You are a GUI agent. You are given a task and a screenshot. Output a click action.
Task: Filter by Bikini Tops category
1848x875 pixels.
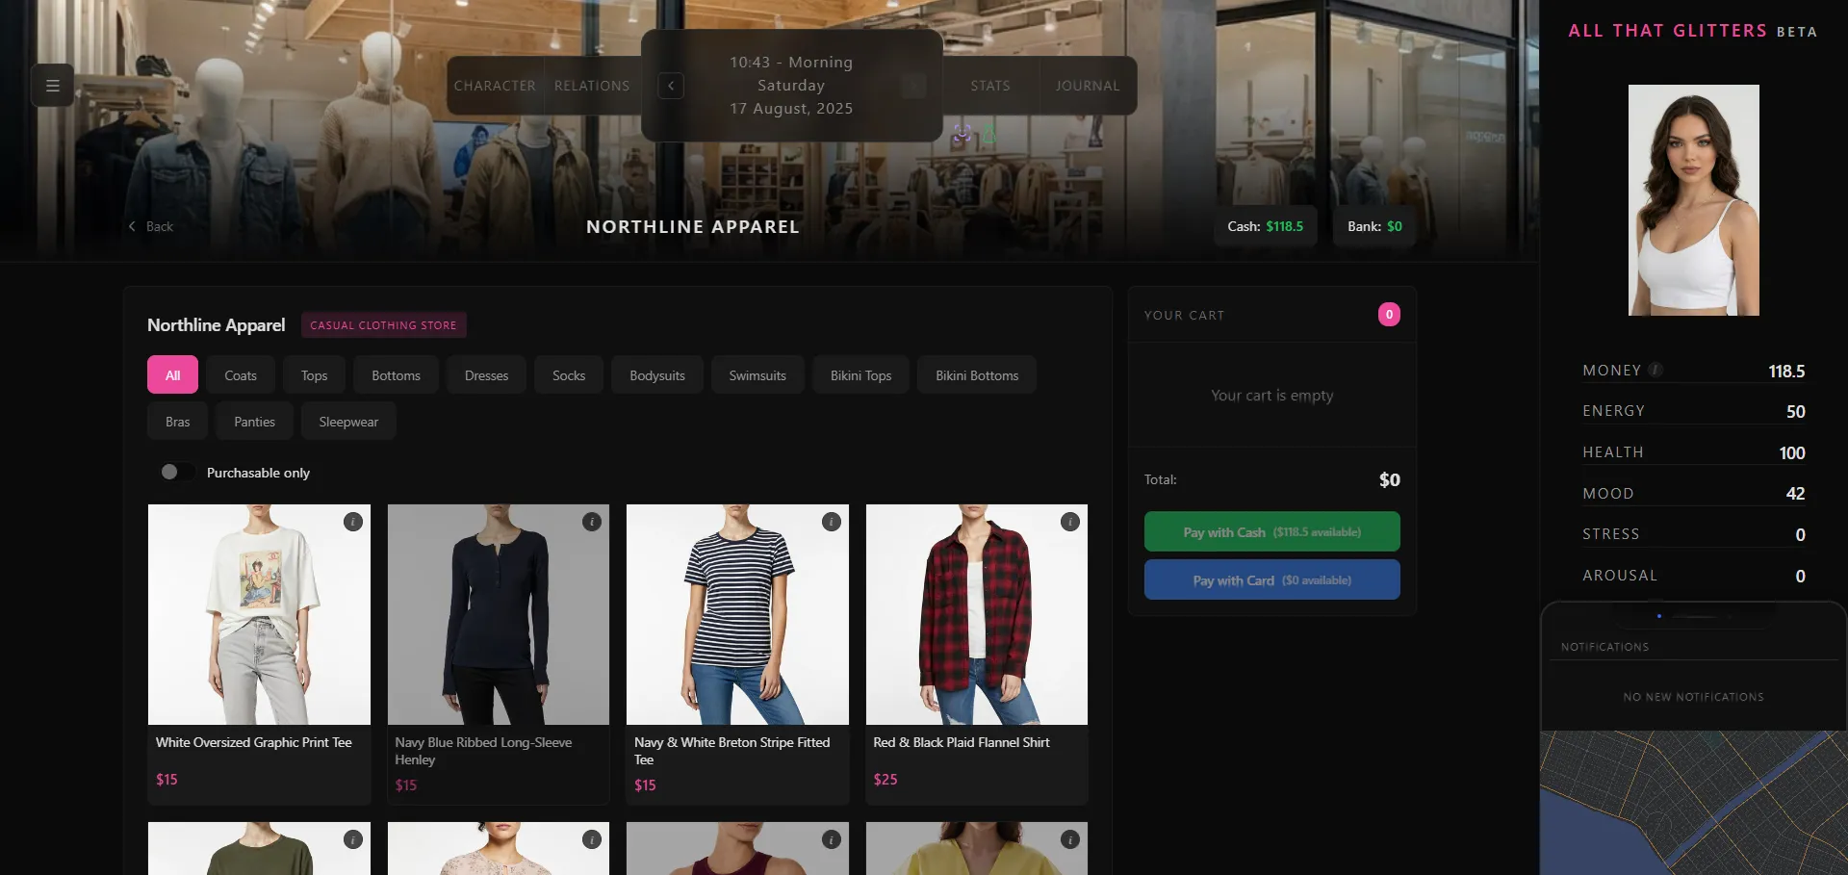(x=861, y=375)
